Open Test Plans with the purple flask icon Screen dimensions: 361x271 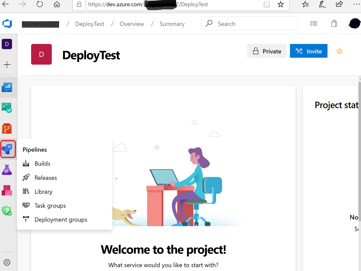tap(7, 169)
